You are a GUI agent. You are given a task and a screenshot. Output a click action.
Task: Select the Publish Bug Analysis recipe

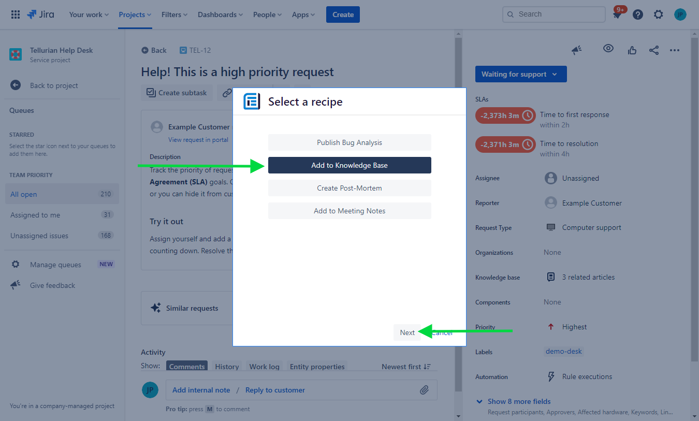pyautogui.click(x=349, y=142)
